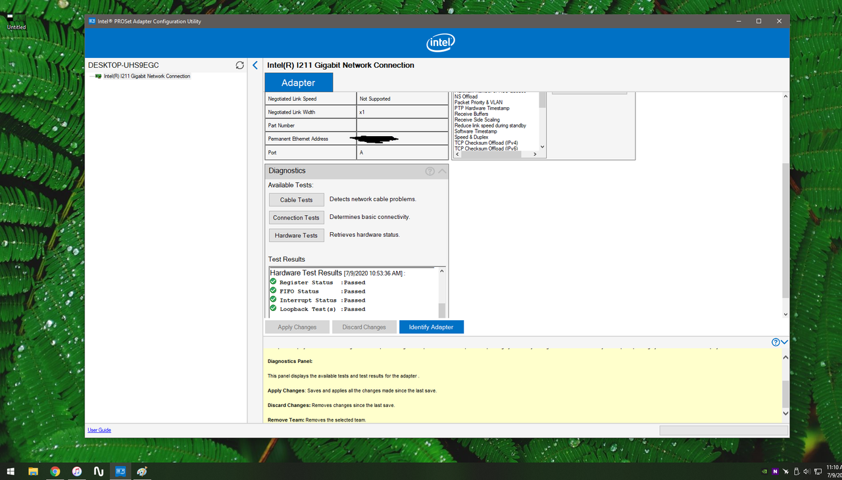Select Receive Side Scaling setting
This screenshot has height=480, width=842.
point(478,120)
